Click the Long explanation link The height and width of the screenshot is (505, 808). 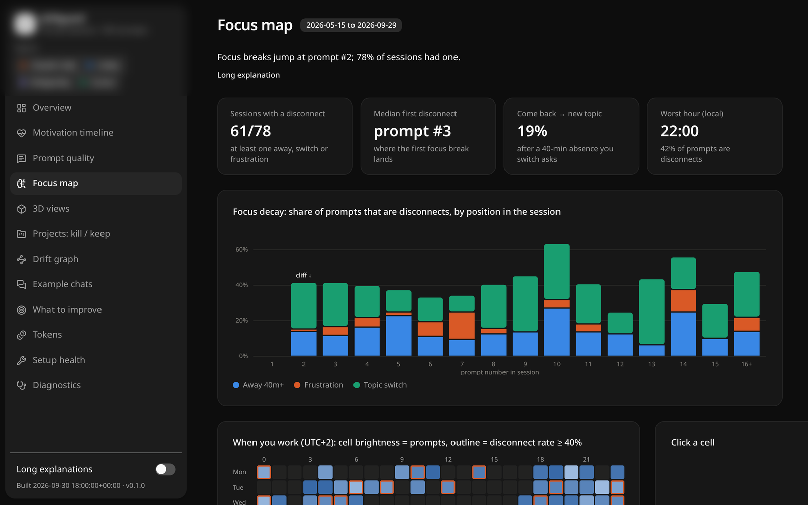pos(248,75)
